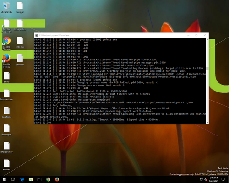Click the 'Still waiting. Timeout' console line
This screenshot has height=183, width=229.
[x=97, y=120]
